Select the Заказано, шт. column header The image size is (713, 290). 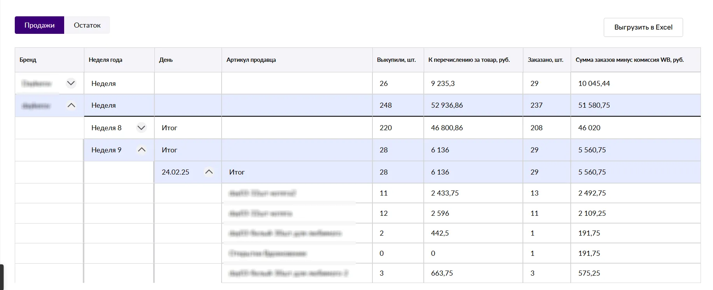545,60
